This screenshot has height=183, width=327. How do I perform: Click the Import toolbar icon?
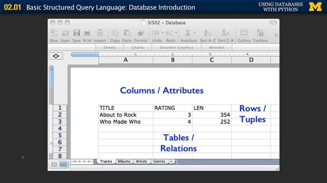pos(100,33)
